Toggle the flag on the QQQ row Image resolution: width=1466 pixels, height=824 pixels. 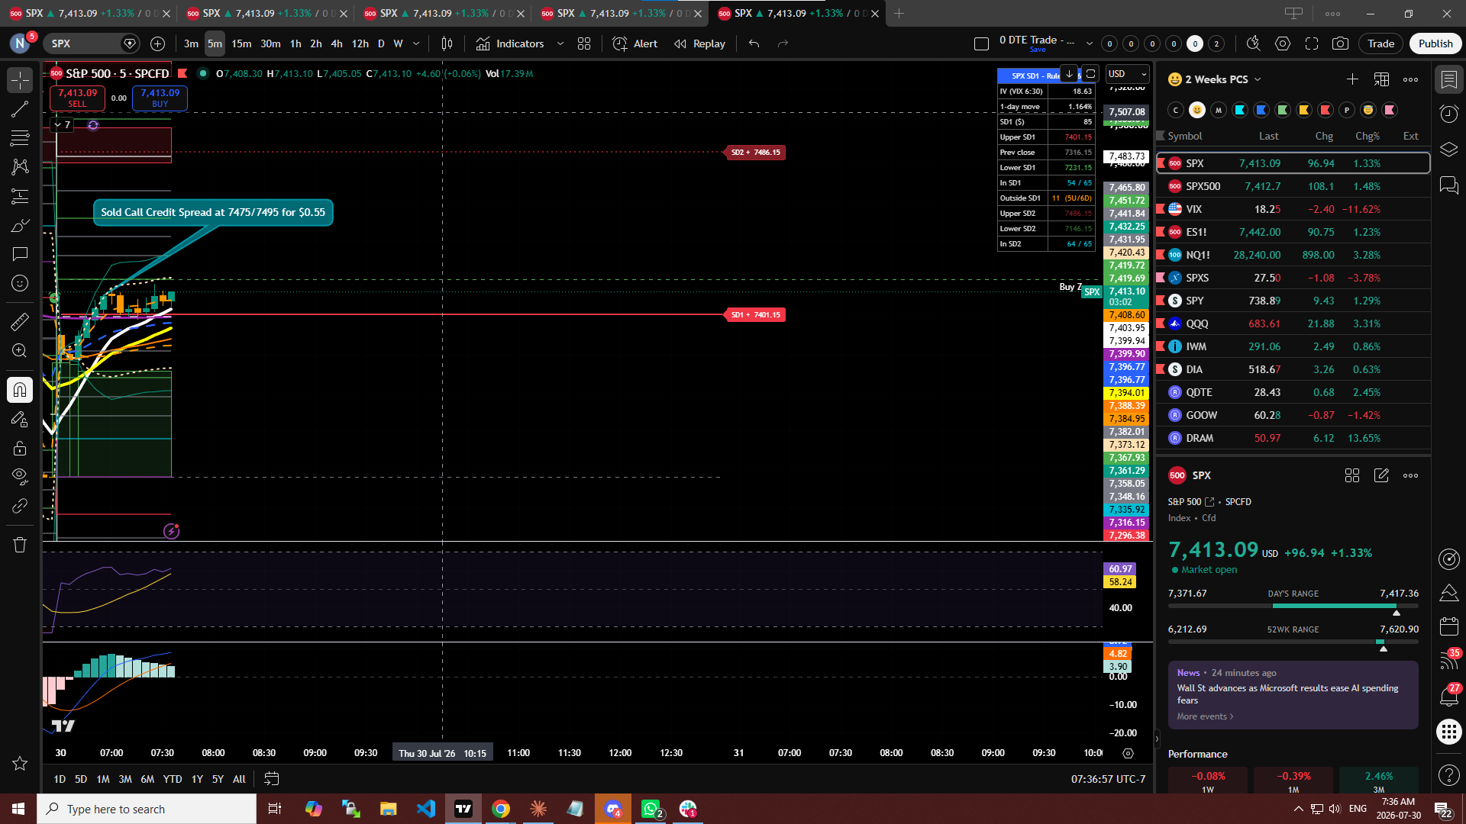pyautogui.click(x=1161, y=323)
